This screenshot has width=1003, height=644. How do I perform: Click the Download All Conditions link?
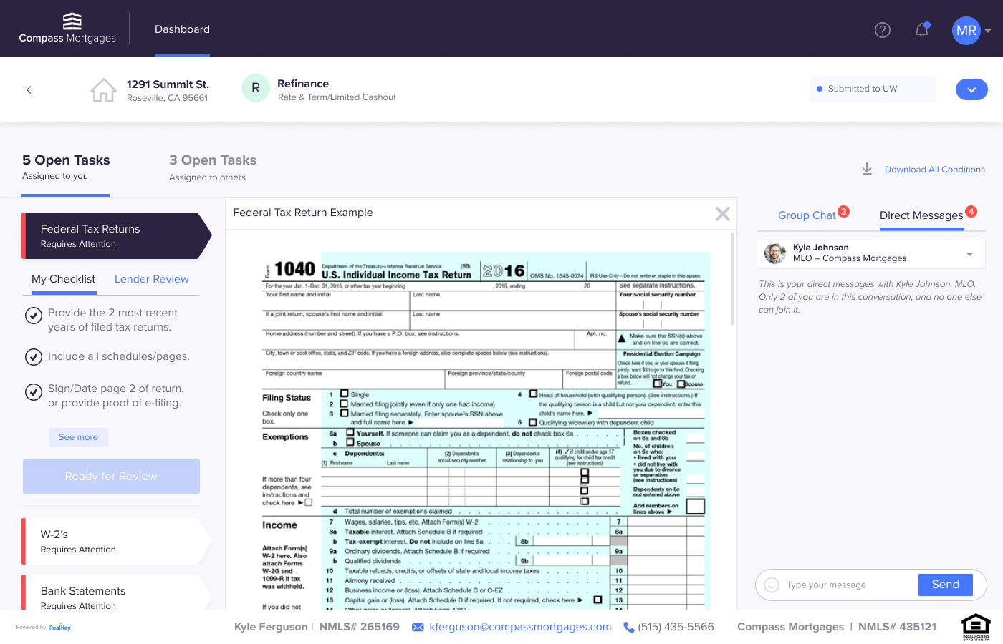935,170
